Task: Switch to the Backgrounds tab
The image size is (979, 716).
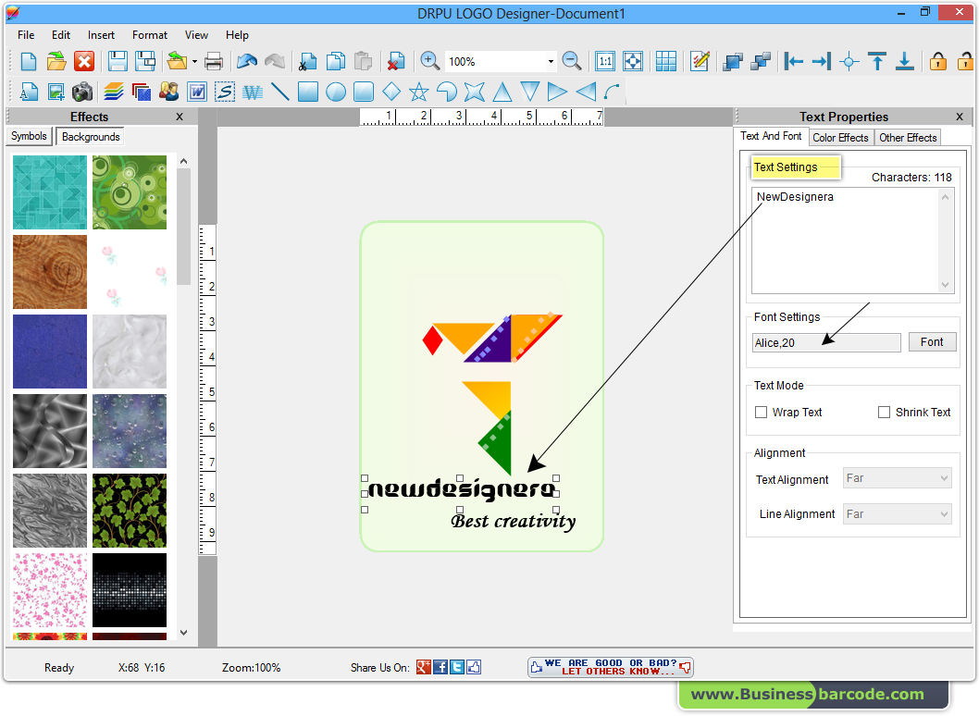Action: click(89, 136)
